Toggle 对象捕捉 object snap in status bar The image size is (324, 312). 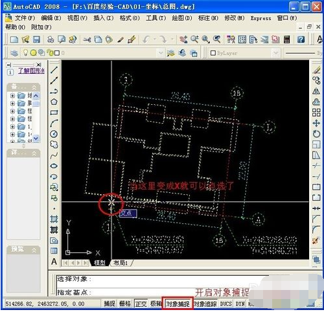[x=178, y=304]
